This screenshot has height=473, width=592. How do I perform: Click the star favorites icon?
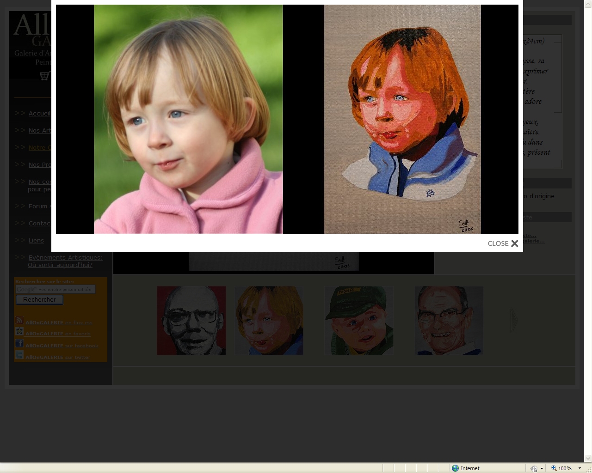(x=19, y=332)
